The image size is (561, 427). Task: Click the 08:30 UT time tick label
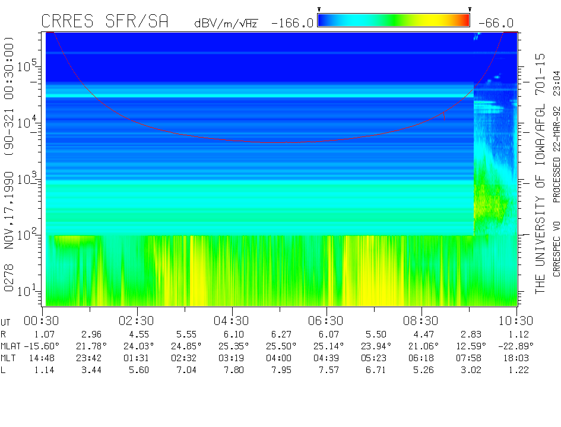coord(421,320)
